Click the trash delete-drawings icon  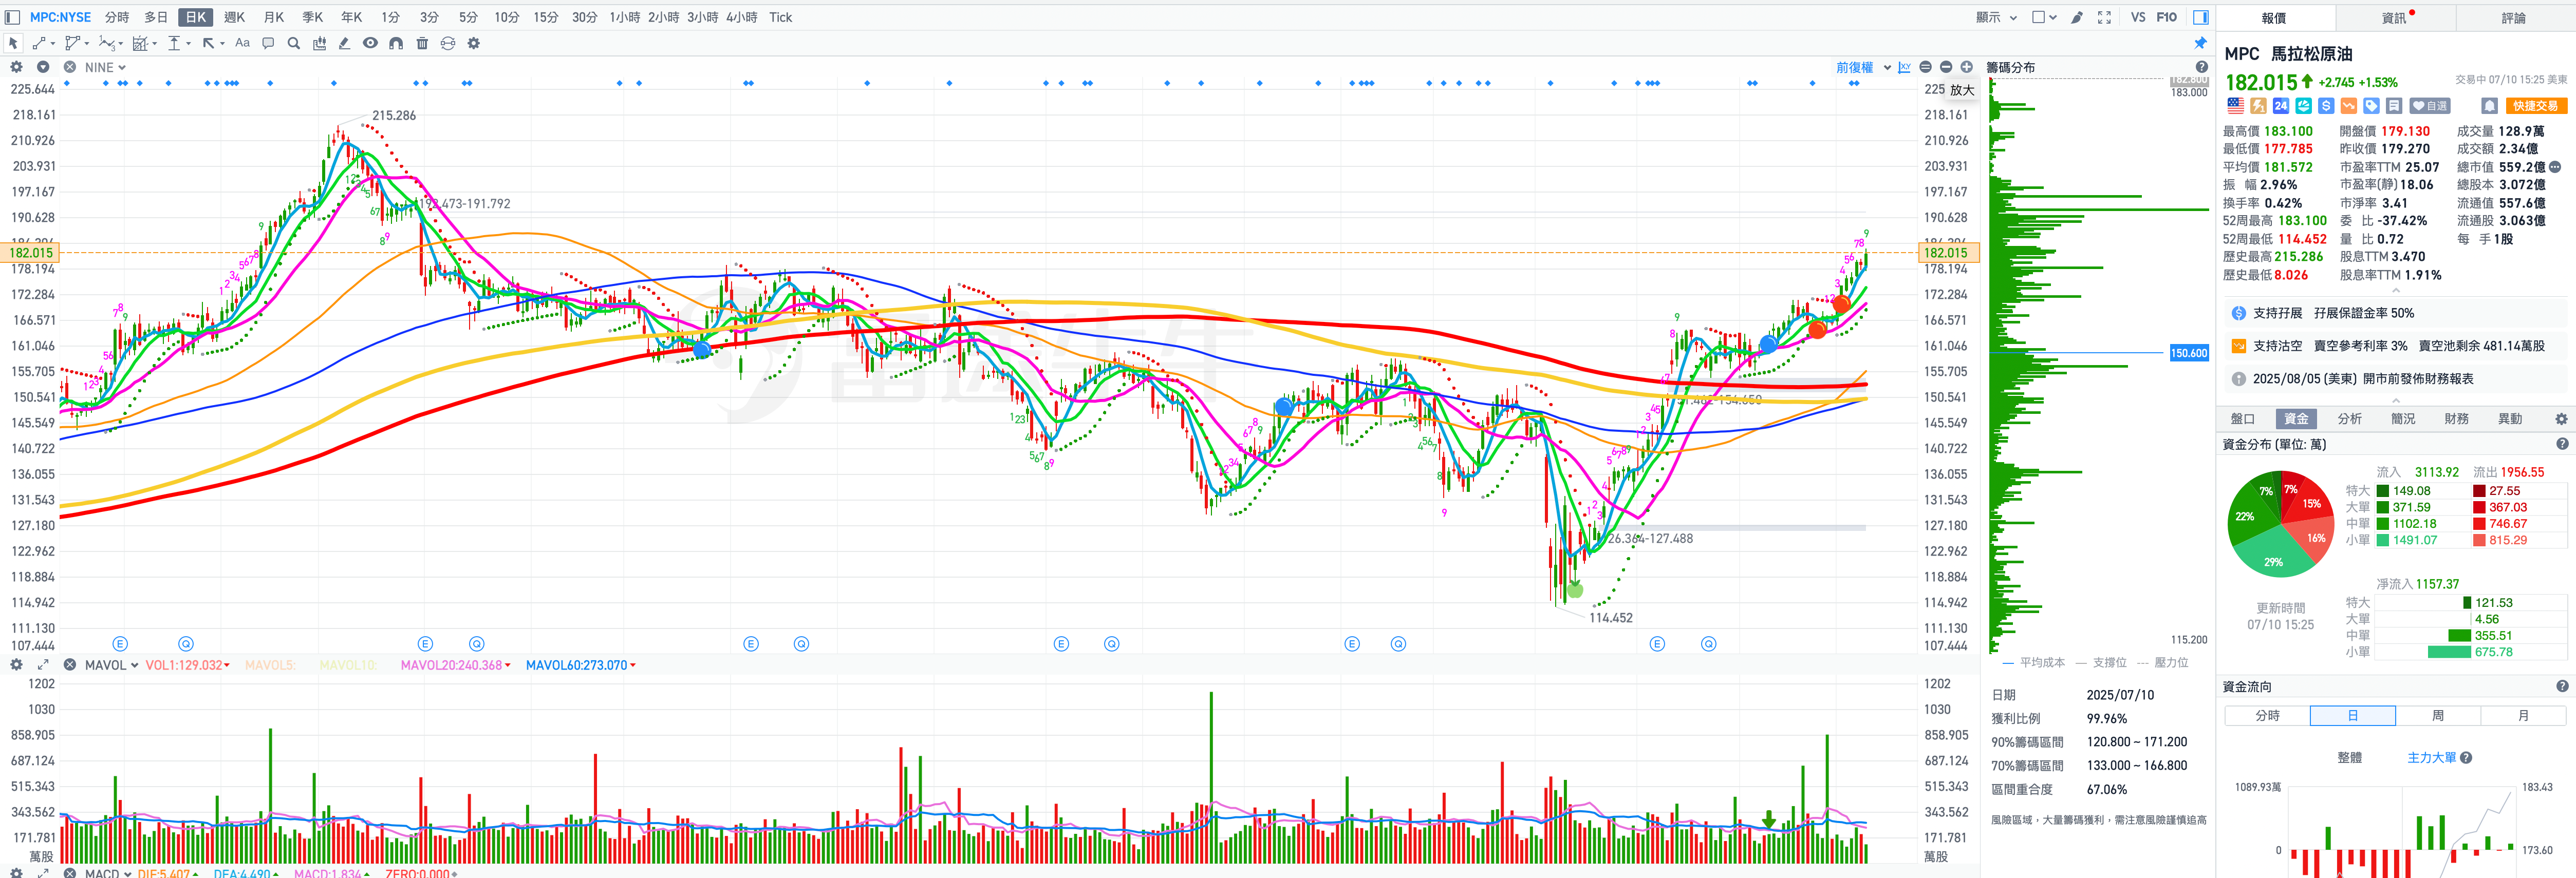click(422, 44)
